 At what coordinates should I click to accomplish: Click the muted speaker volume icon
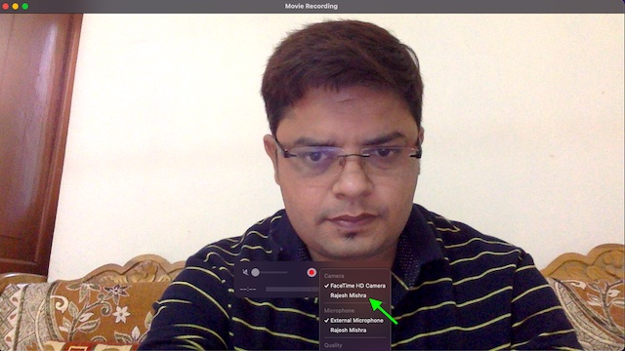(245, 273)
